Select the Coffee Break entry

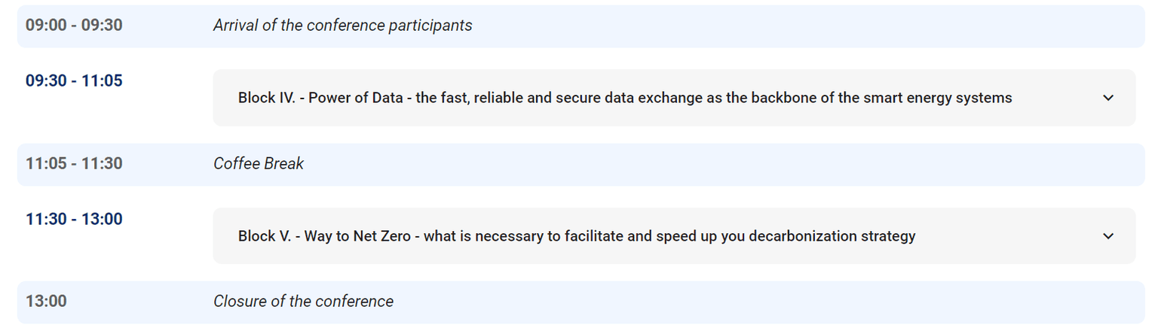[259, 163]
